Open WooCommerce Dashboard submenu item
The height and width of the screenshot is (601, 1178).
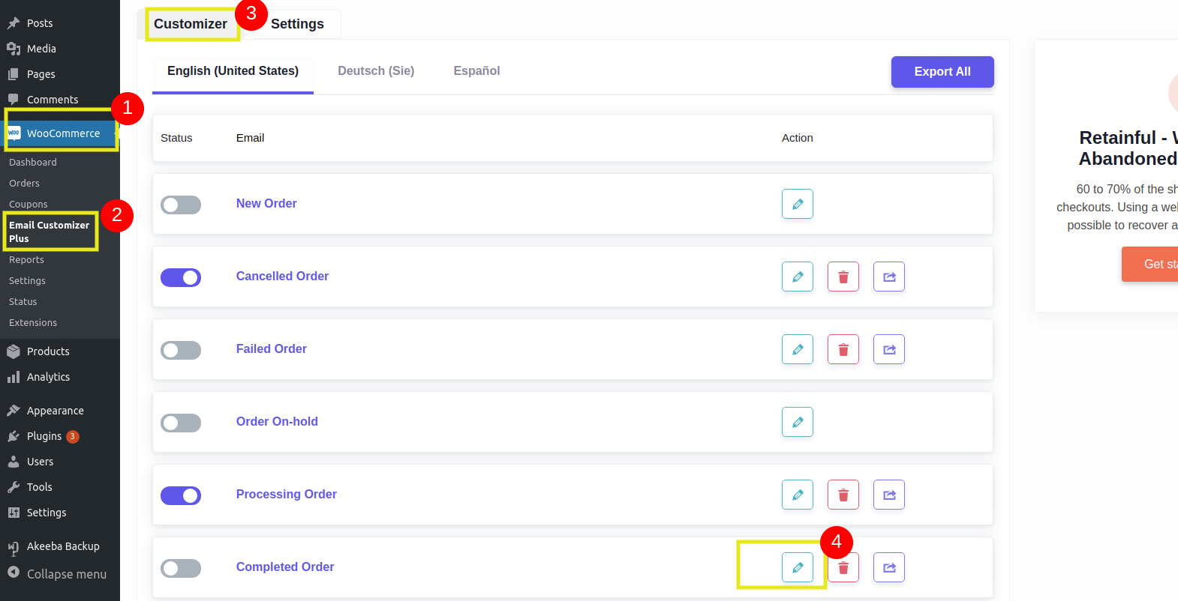33,163
